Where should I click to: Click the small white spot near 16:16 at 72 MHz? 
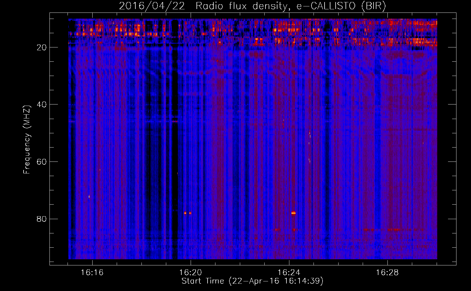(x=89, y=196)
